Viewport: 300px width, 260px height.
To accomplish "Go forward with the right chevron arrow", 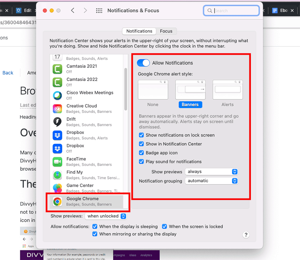I will (85, 11).
